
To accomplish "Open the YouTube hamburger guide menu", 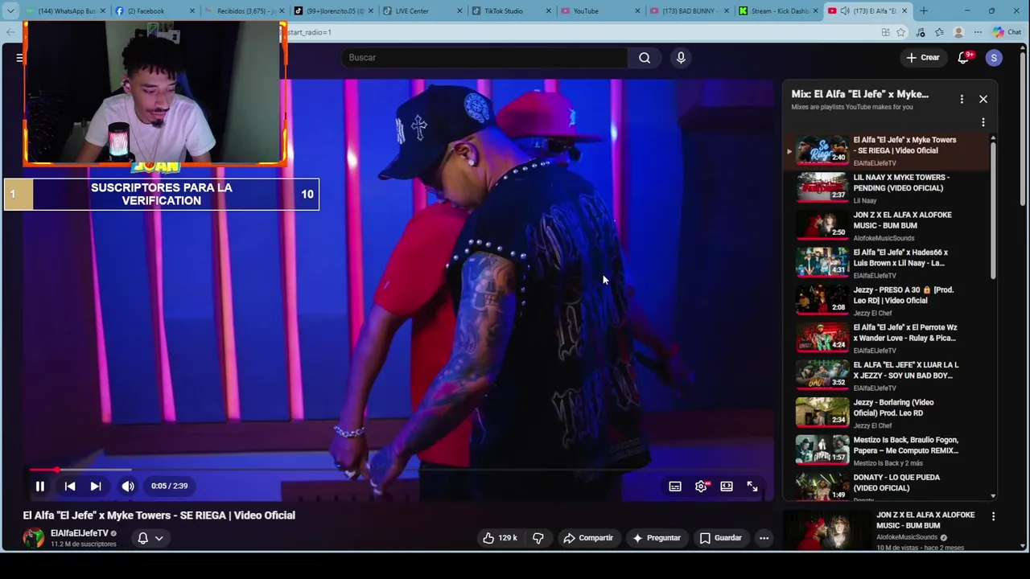I will click(x=19, y=57).
